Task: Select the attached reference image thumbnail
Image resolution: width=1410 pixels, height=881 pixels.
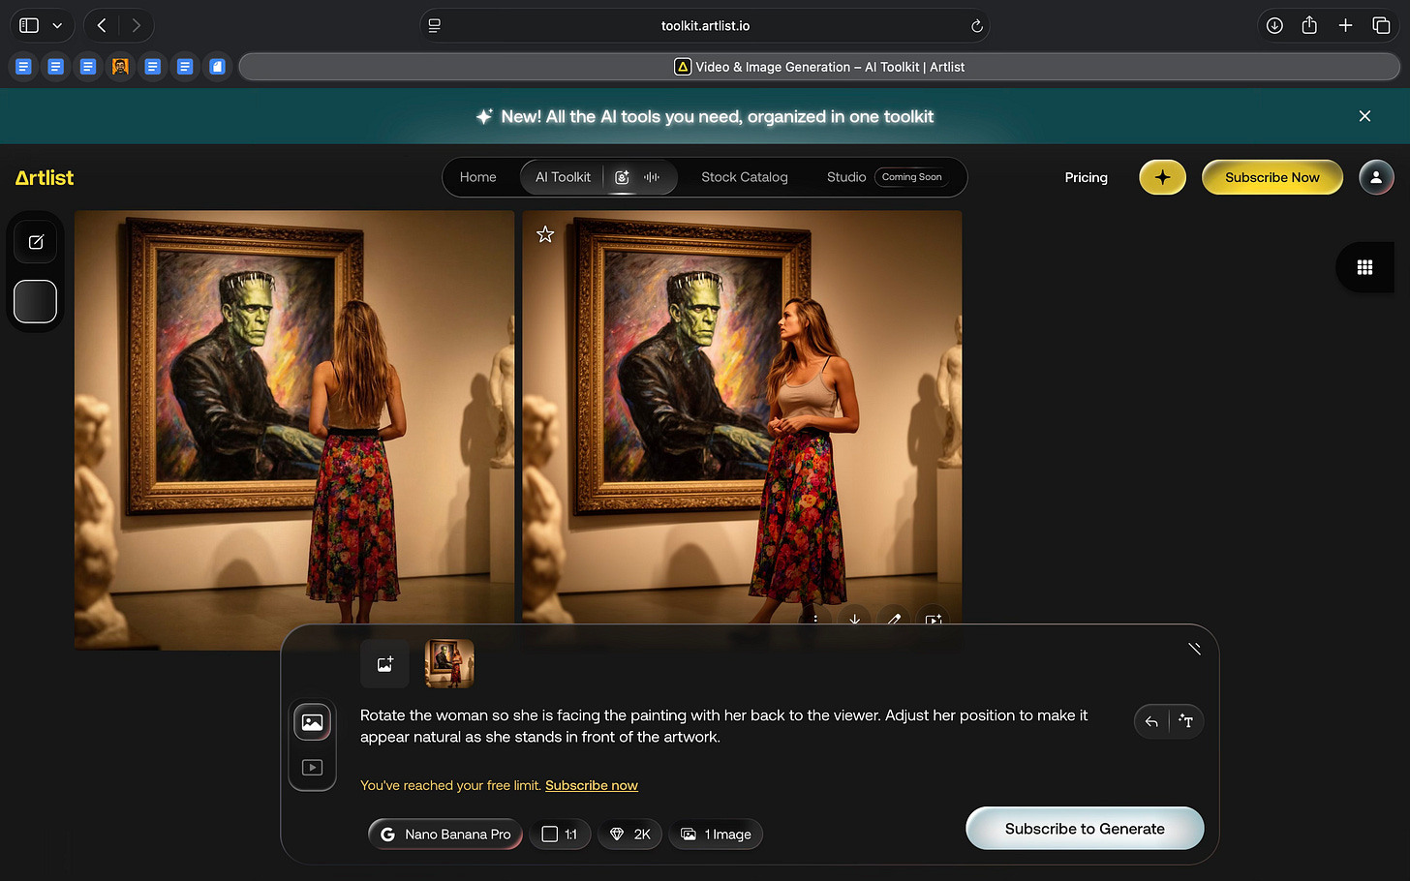Action: [x=449, y=664]
